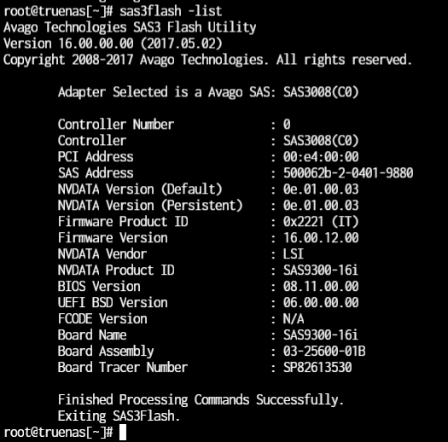
Task: Click the Controller Number value 0
Action: click(x=287, y=125)
